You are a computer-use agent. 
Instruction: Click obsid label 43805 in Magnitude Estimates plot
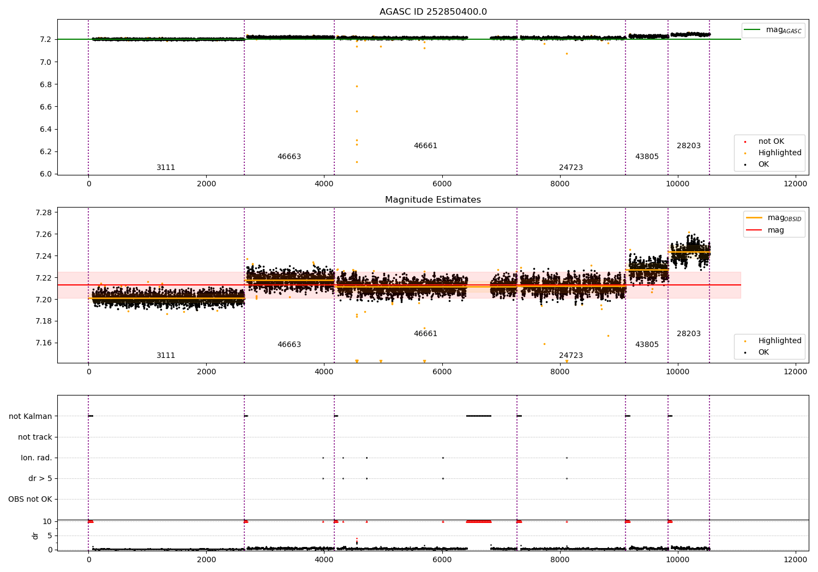point(647,345)
